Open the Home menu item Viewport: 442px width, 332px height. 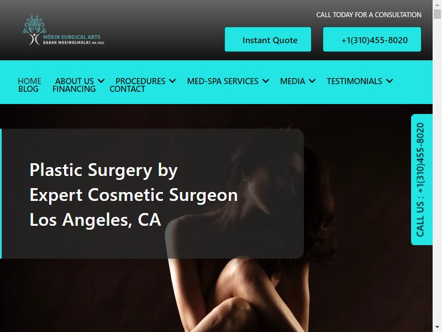point(30,81)
